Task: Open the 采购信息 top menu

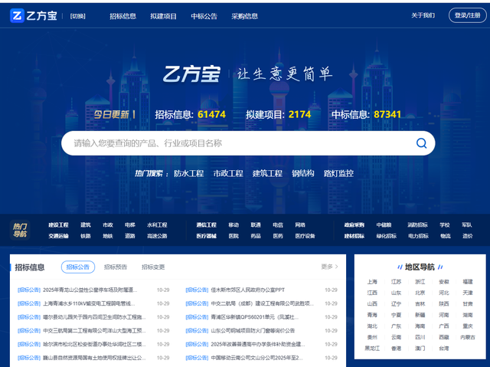Action: (x=245, y=16)
